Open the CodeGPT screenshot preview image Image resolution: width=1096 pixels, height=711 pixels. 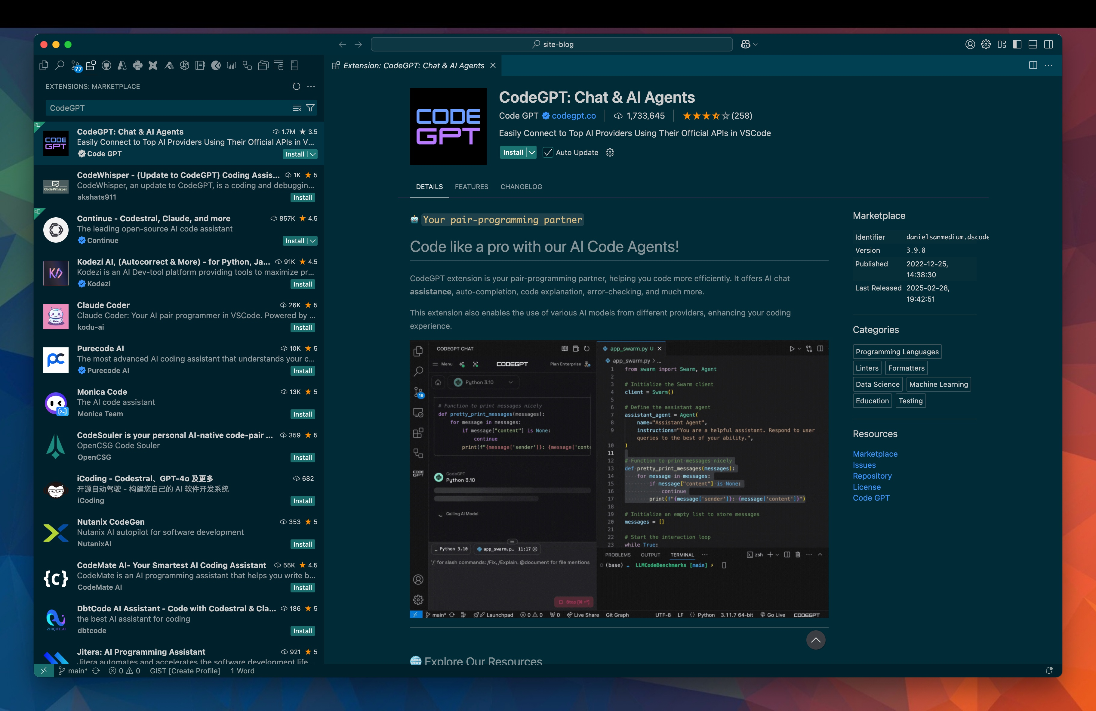tap(619, 479)
